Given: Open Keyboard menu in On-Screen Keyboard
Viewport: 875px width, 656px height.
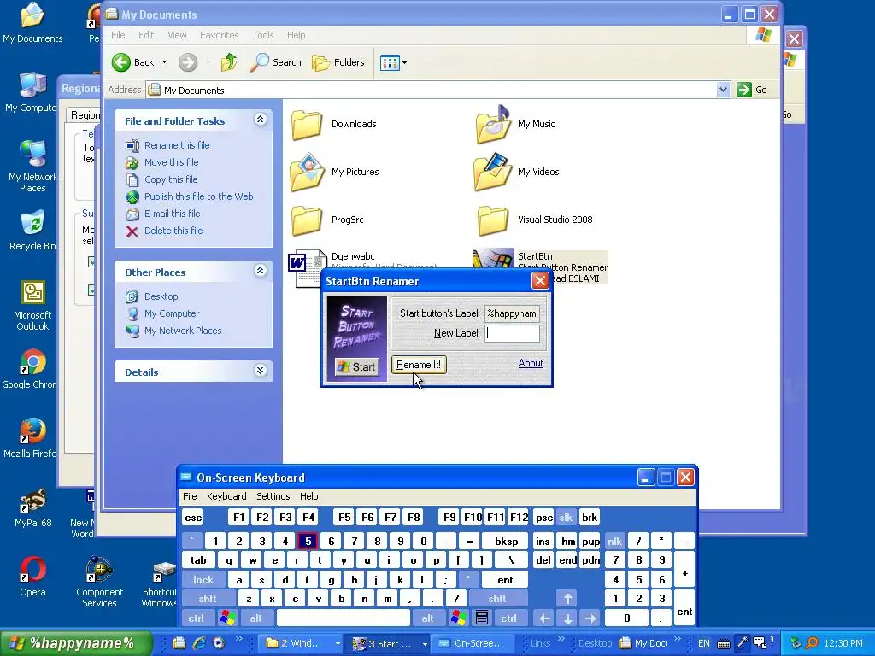Looking at the screenshot, I should click(x=226, y=496).
